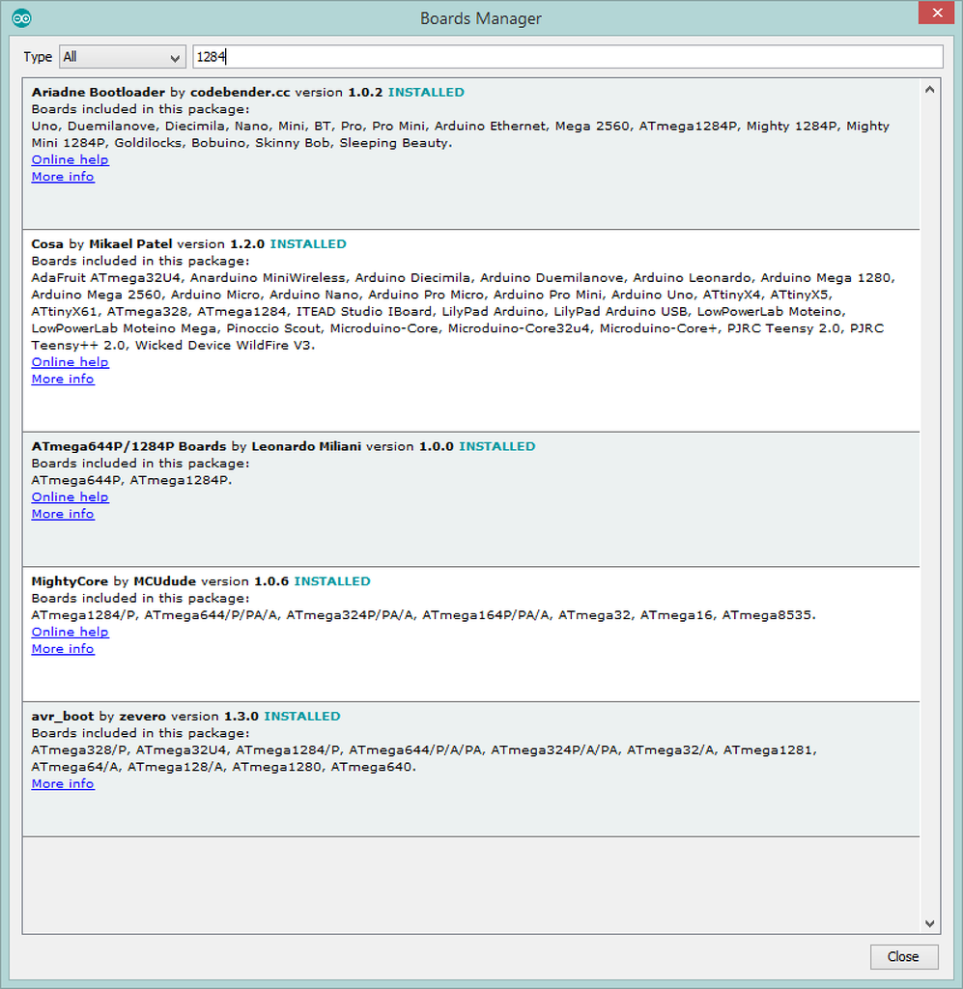
Task: Click INSTALLED label on ATmega644P/1284P Boards
Action: coord(496,446)
